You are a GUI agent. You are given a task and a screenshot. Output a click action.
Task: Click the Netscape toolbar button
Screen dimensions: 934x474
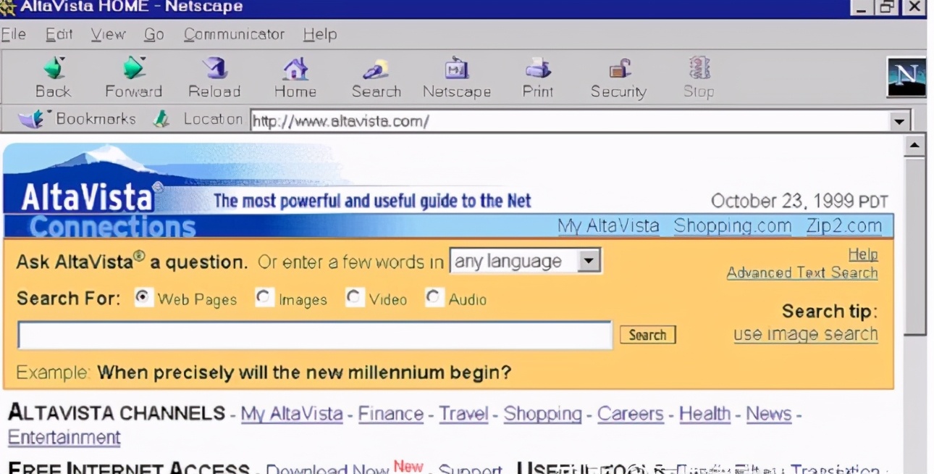pyautogui.click(x=457, y=78)
